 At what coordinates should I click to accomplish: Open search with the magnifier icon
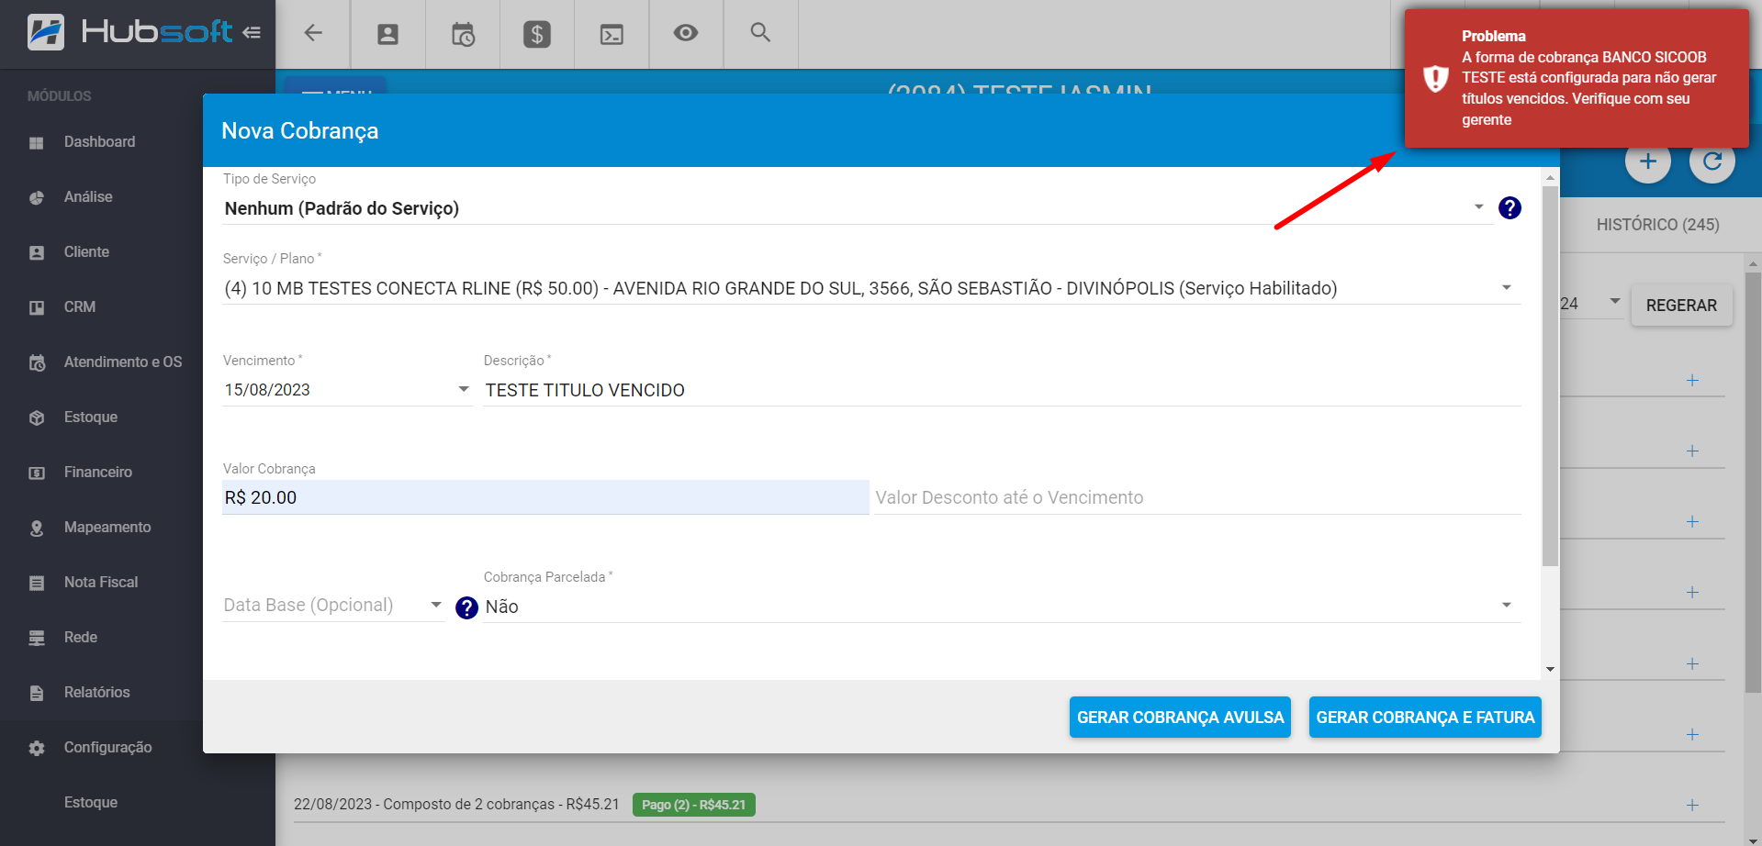point(760,32)
